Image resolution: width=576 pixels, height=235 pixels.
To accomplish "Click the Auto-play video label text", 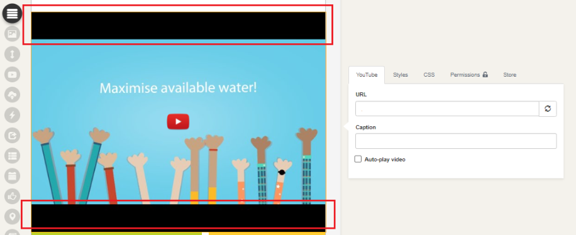I will [x=385, y=160].
